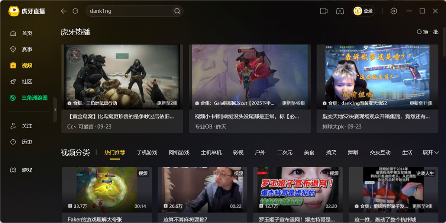Screen dimensions: 446x223
Task: Open the 童锦程野路子 collection thumbnail
Action: coord(394,190)
